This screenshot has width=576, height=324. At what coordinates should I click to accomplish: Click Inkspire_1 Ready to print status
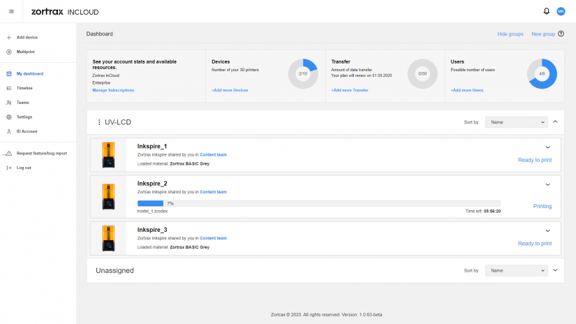point(535,160)
